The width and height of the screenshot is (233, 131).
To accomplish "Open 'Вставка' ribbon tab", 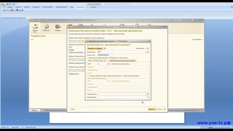I will click(x=18, y=7).
